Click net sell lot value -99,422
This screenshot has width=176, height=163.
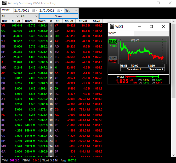[x=70, y=25]
